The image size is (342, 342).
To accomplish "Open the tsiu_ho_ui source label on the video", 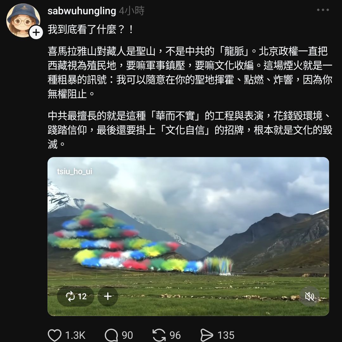I will [x=75, y=171].
